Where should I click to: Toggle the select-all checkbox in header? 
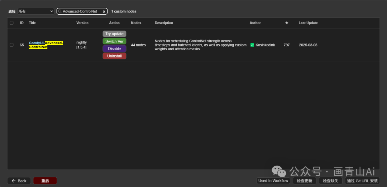tap(11, 23)
